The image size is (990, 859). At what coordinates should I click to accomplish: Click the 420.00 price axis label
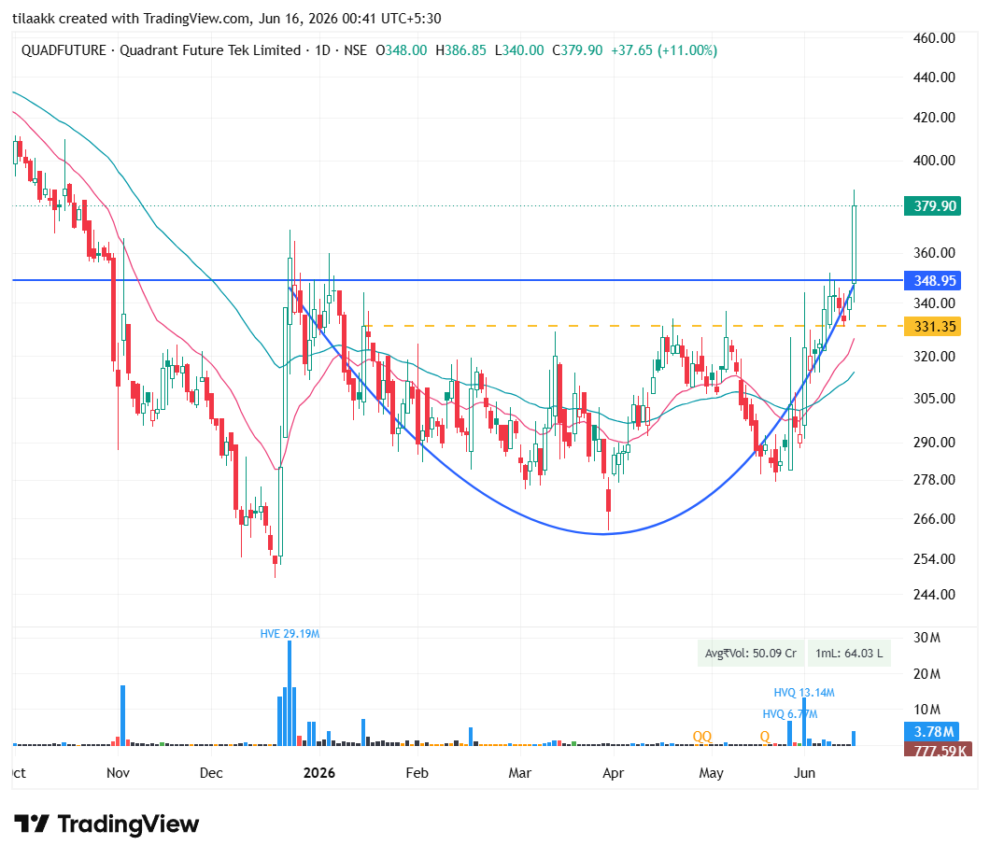pos(934,117)
